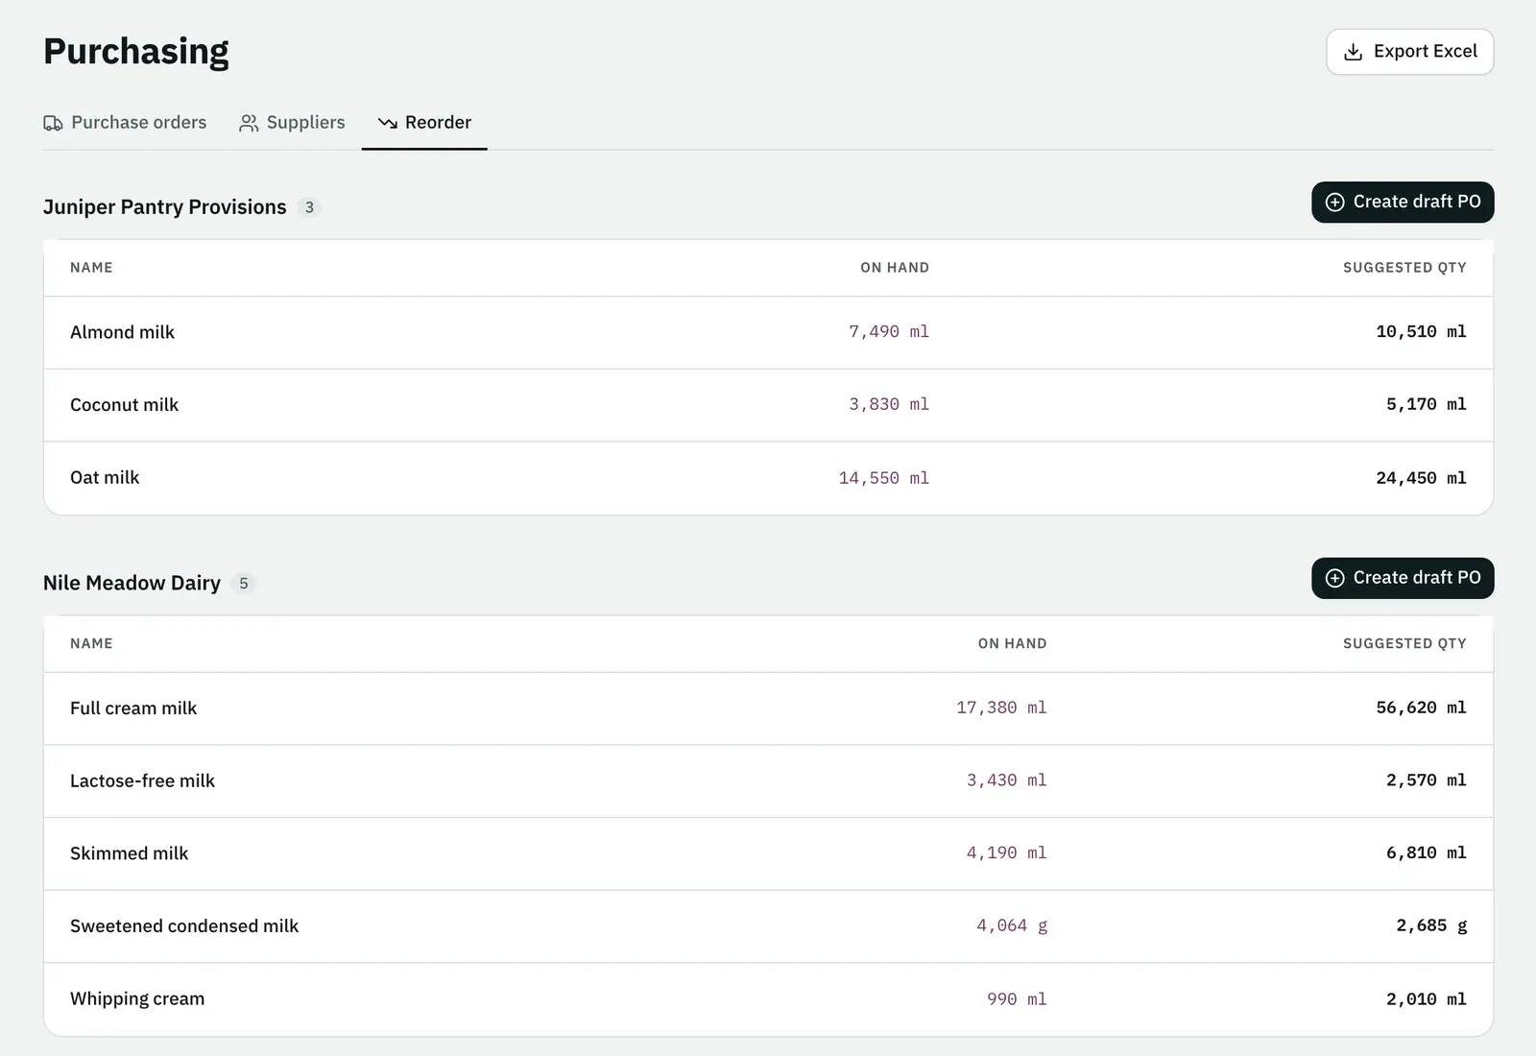This screenshot has height=1056, width=1536.
Task: Click the Nile Meadow Dairy heading
Action: (x=132, y=583)
